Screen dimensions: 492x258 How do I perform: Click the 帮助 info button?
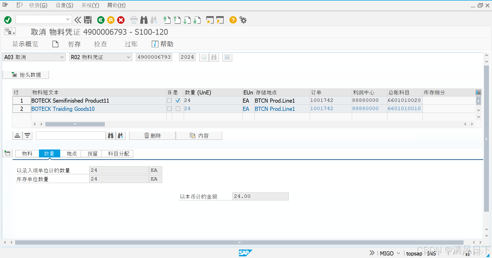(162, 44)
